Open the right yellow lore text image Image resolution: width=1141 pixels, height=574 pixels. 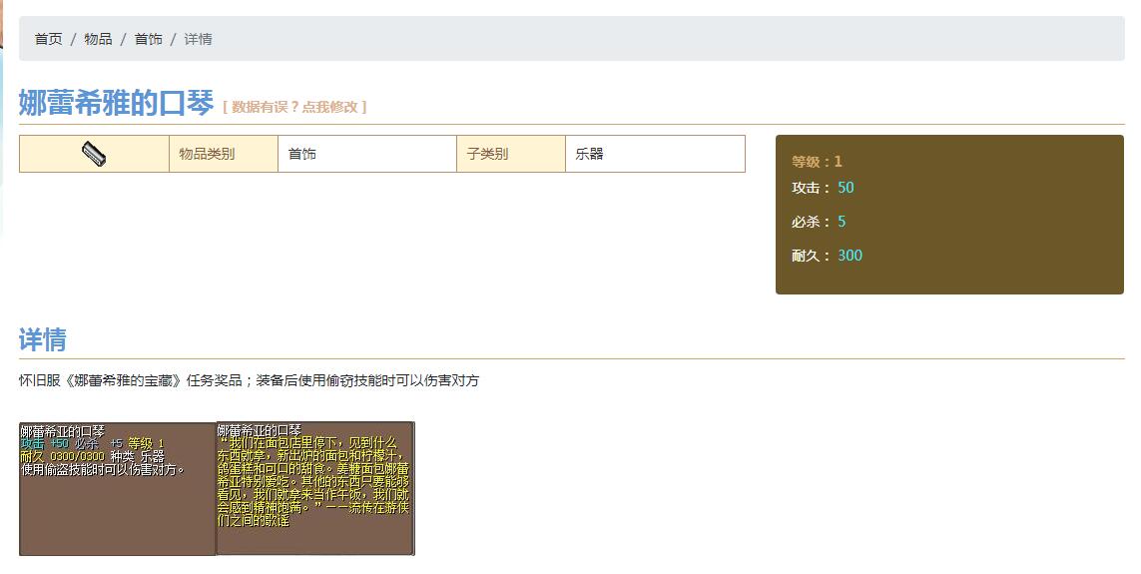314,489
